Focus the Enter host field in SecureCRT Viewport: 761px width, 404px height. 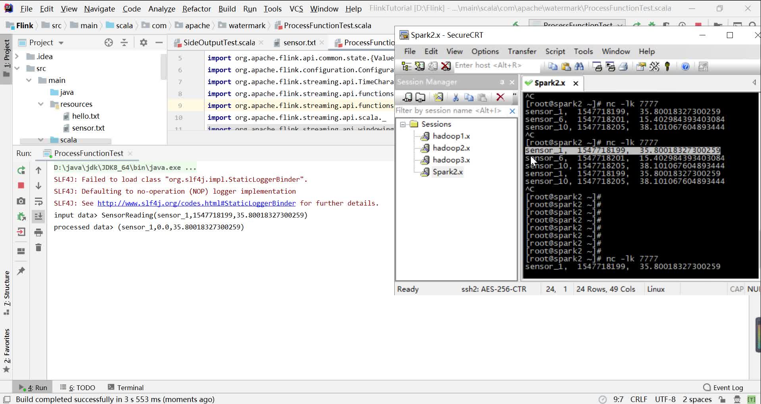(498, 65)
